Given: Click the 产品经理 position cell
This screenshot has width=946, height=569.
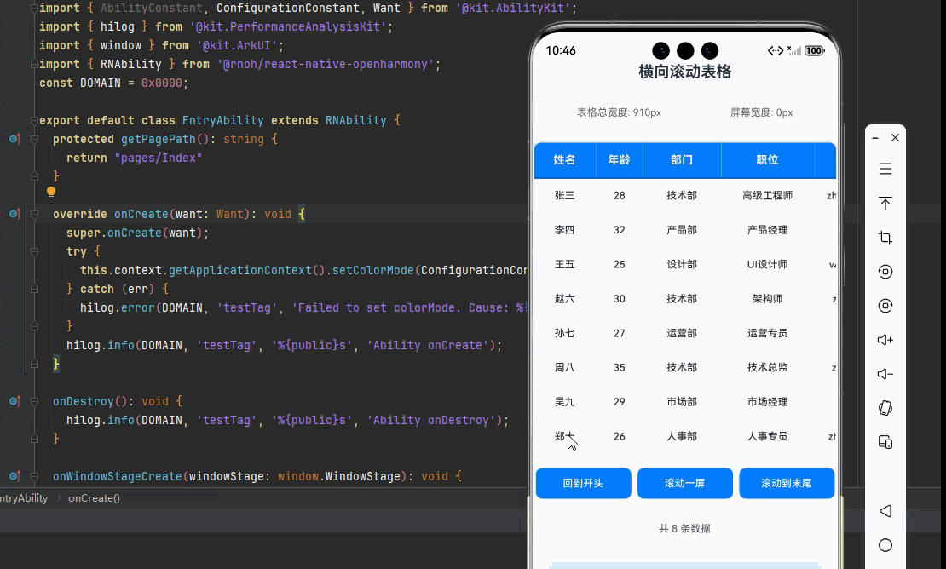Looking at the screenshot, I should coord(767,230).
